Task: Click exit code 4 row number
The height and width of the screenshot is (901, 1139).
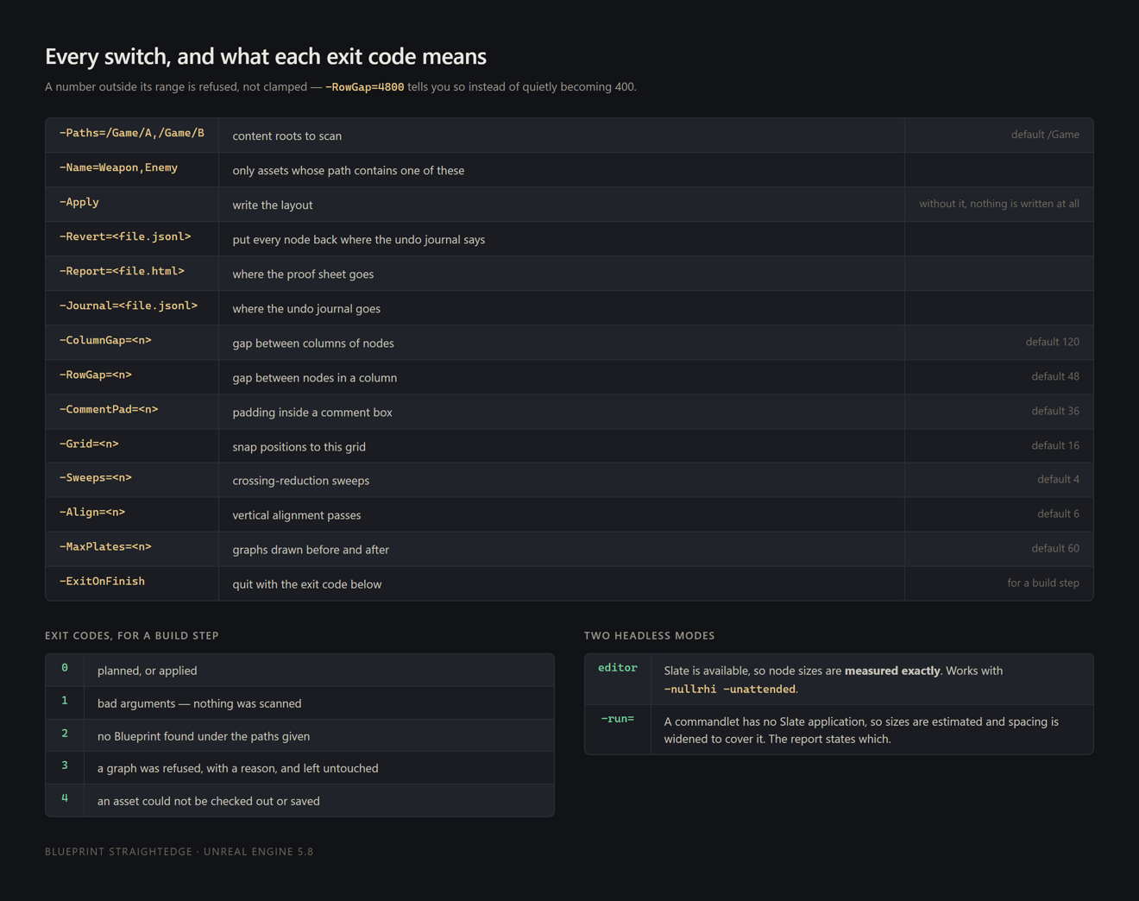Action: (x=65, y=798)
